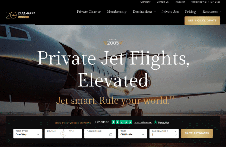Swap From and To airports
Screen dimensions: 226x151
63,134
